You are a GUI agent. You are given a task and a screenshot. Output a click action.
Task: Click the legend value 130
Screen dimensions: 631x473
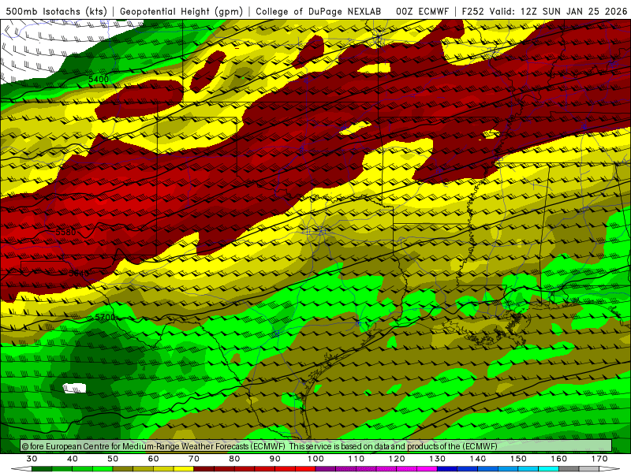(438, 459)
